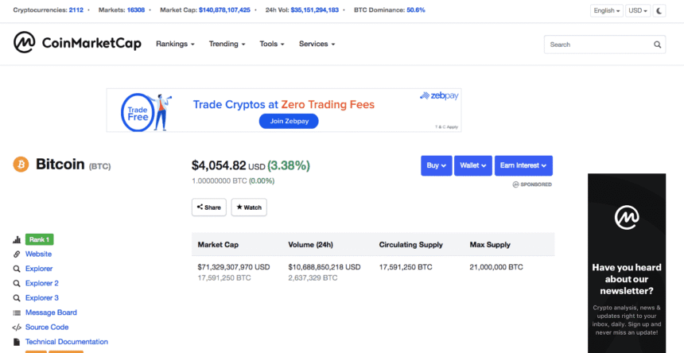Open the Explorer 3 link

point(42,298)
